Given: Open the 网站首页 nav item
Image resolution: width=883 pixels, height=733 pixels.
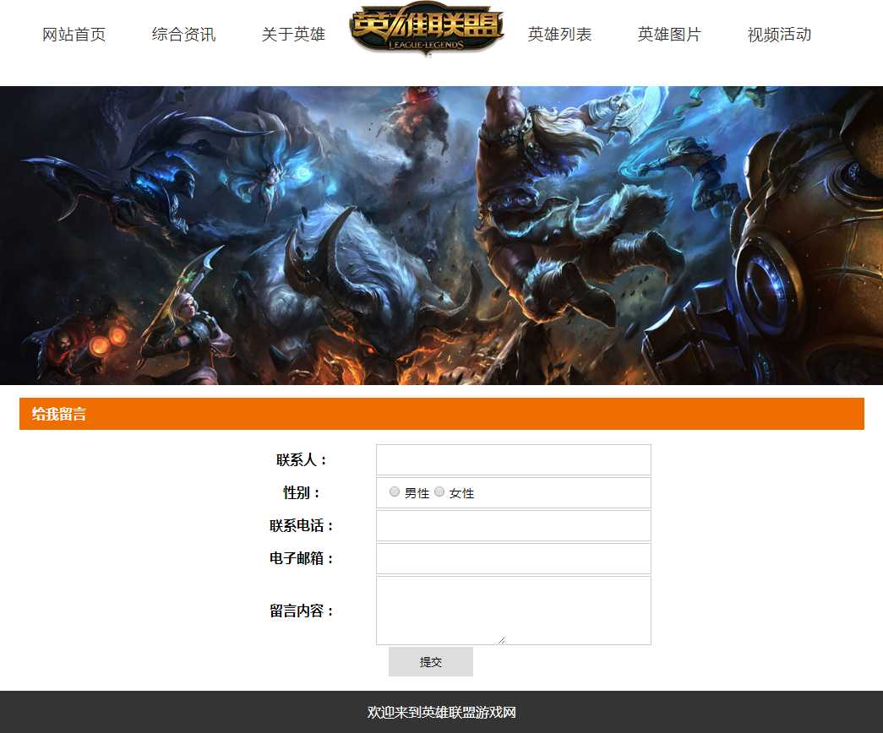Looking at the screenshot, I should click(74, 35).
